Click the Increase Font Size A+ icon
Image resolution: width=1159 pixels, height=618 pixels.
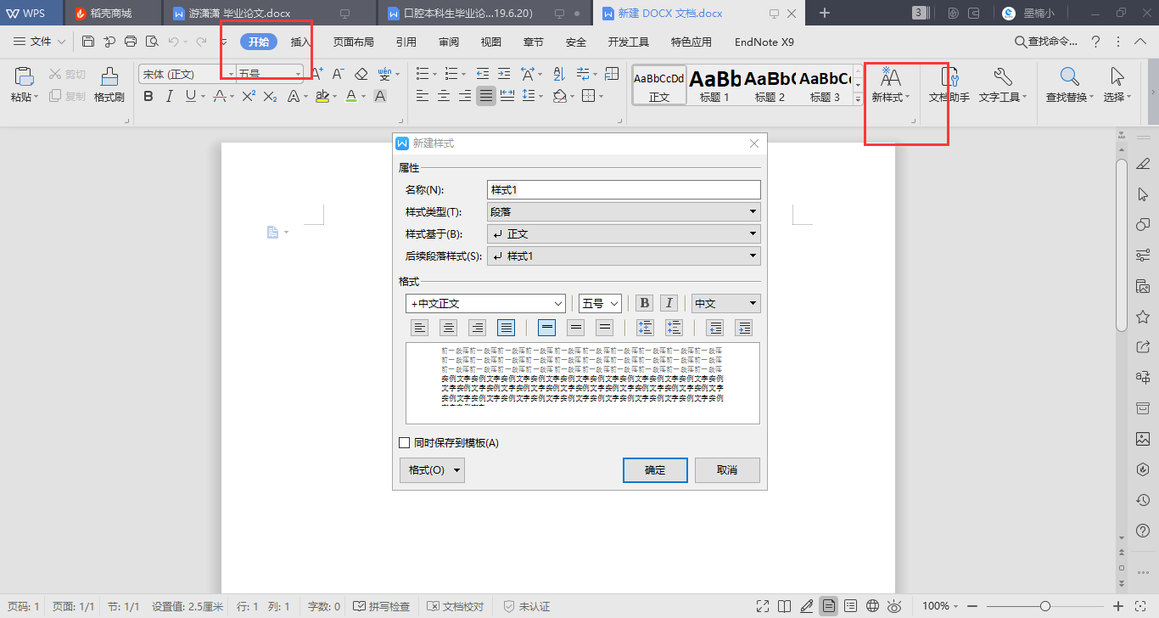point(316,74)
